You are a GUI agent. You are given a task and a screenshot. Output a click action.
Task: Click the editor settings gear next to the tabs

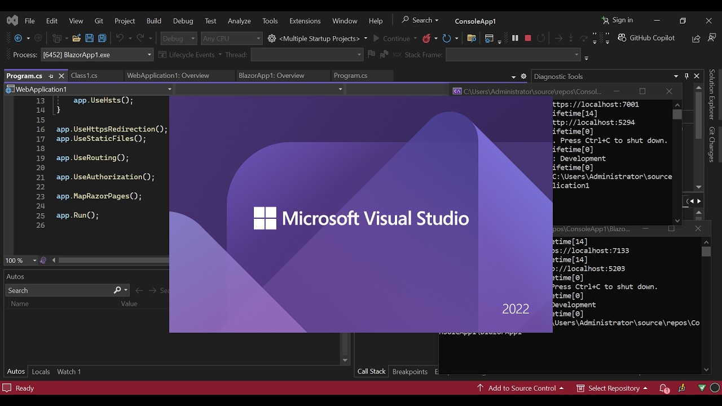523,76
